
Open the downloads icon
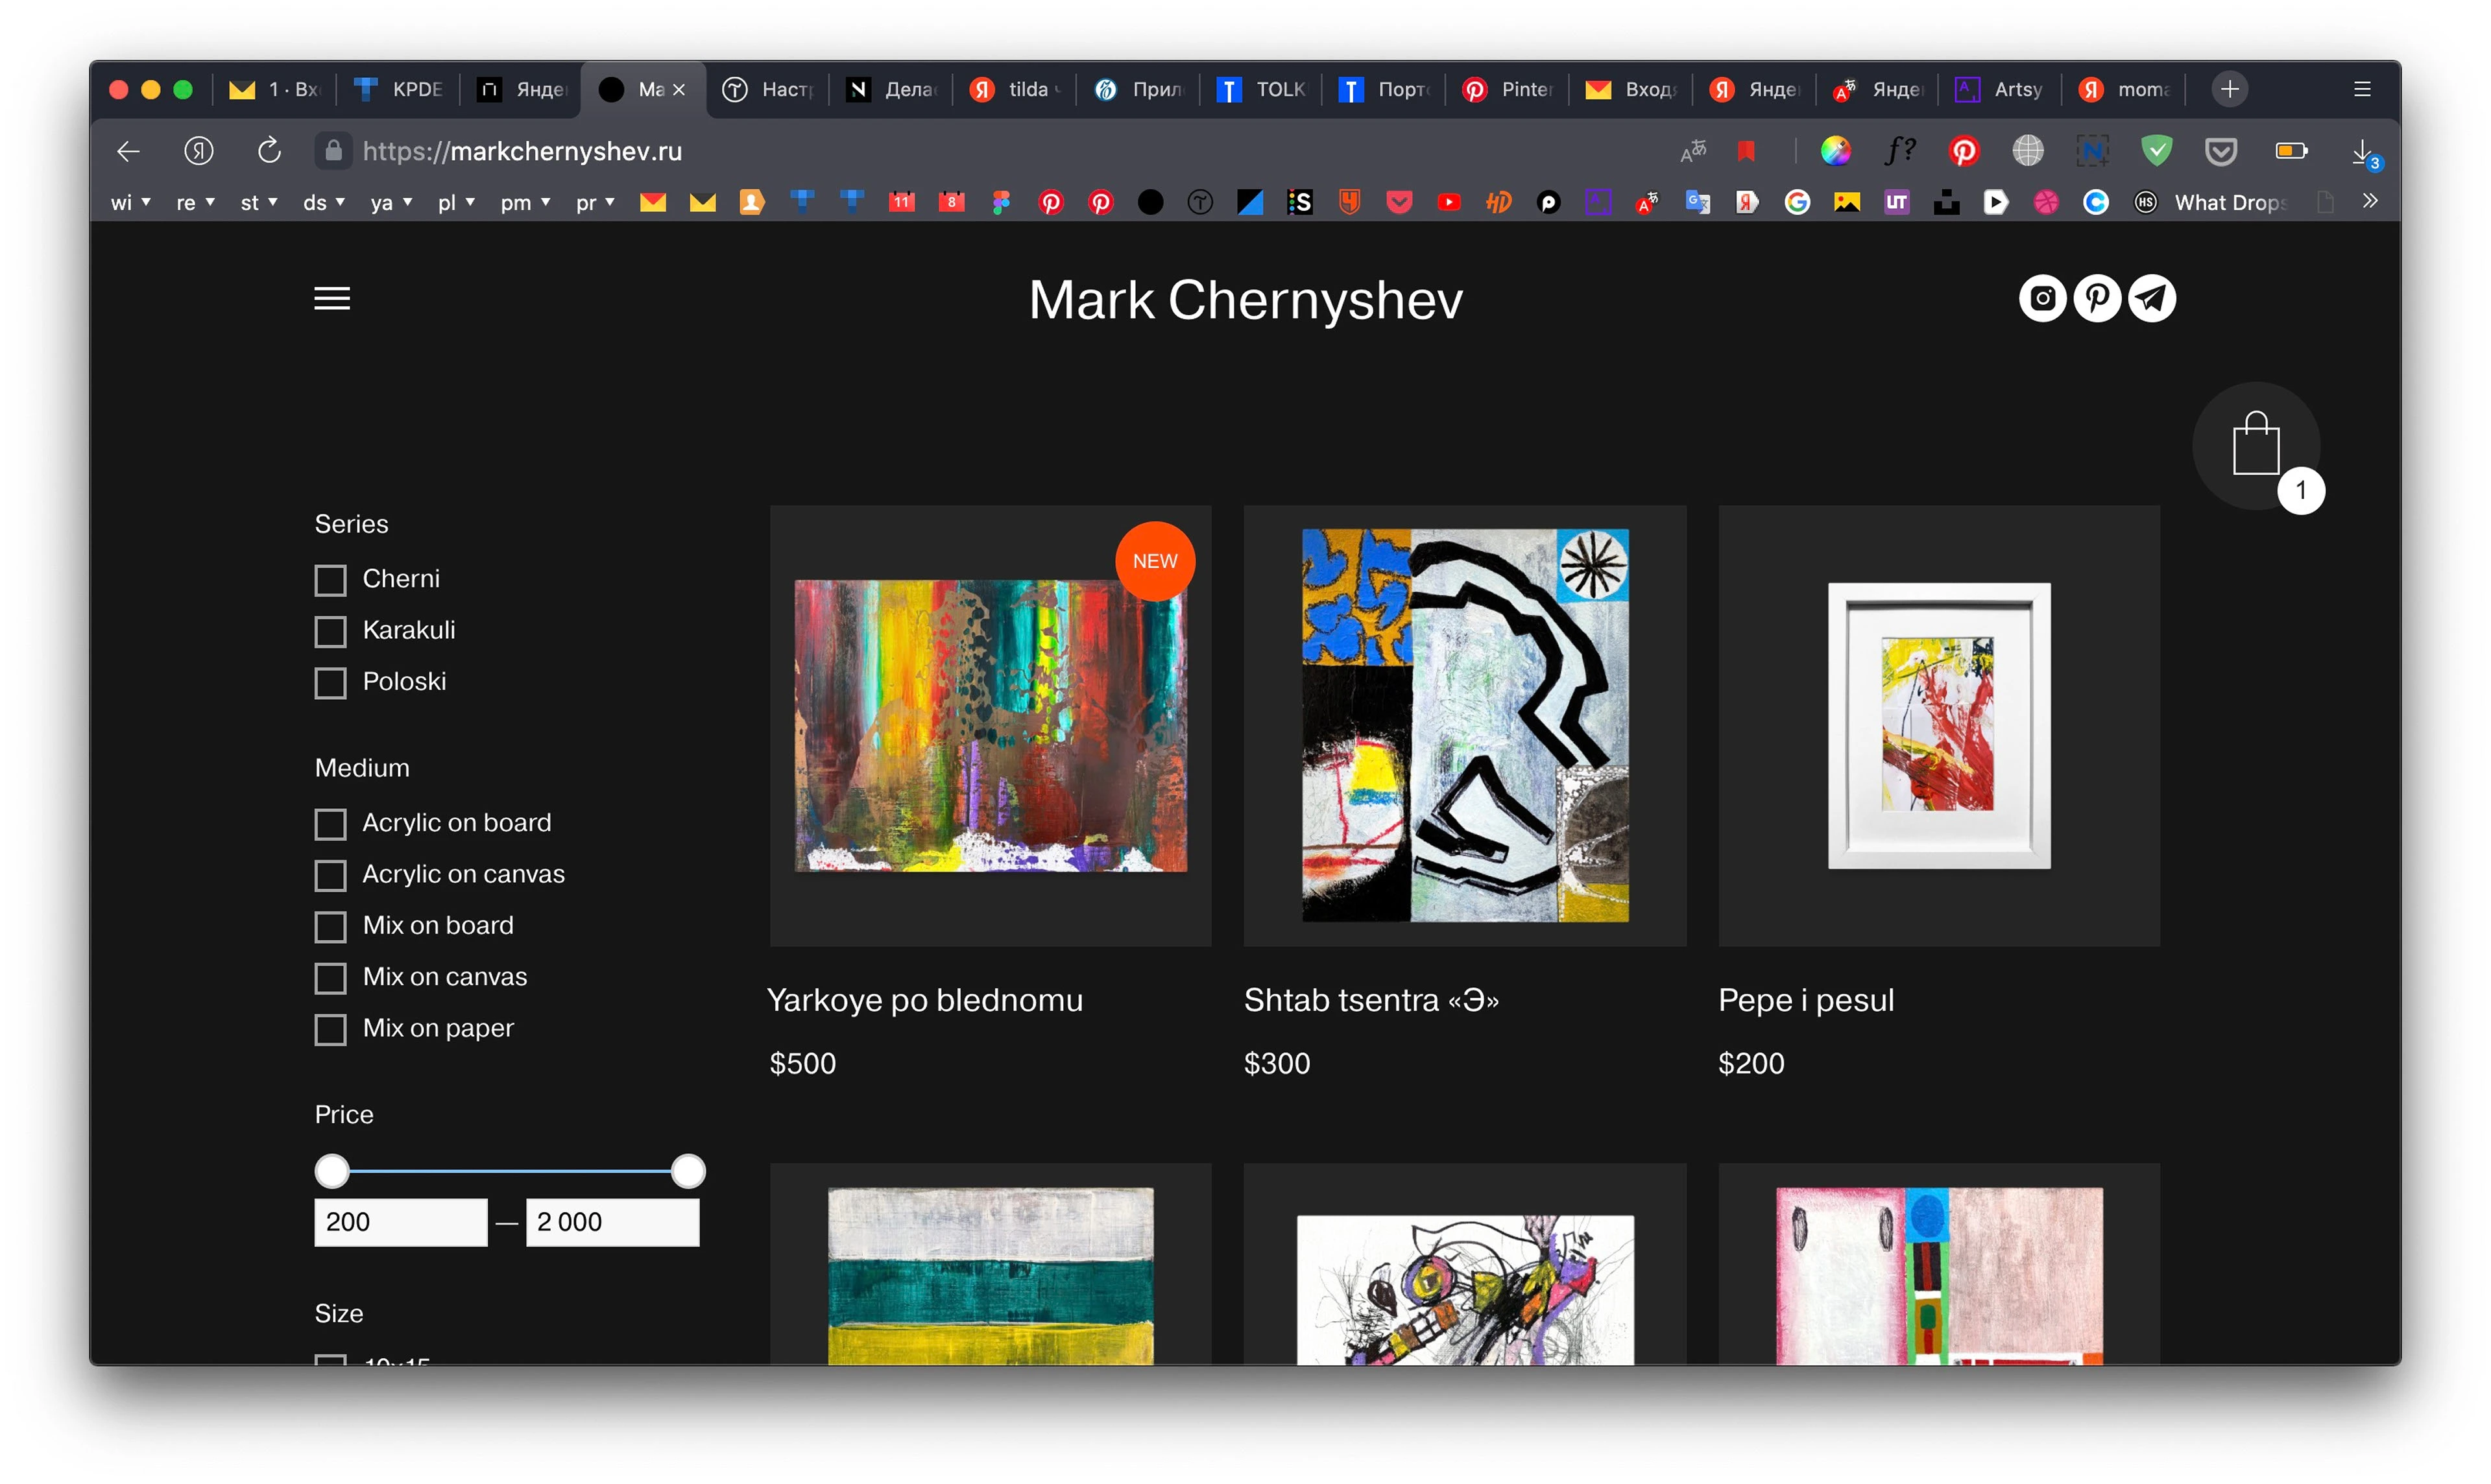(2363, 152)
